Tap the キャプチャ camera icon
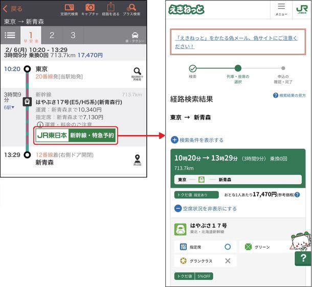Image resolution: width=312 pixels, height=287 pixels. tap(90, 8)
